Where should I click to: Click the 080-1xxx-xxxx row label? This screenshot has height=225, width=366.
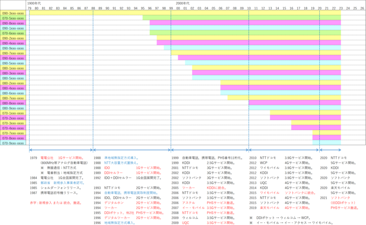pyautogui.click(x=13, y=68)
